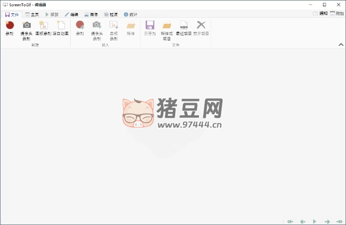Jump to first frame double-left arrow

coord(290,222)
